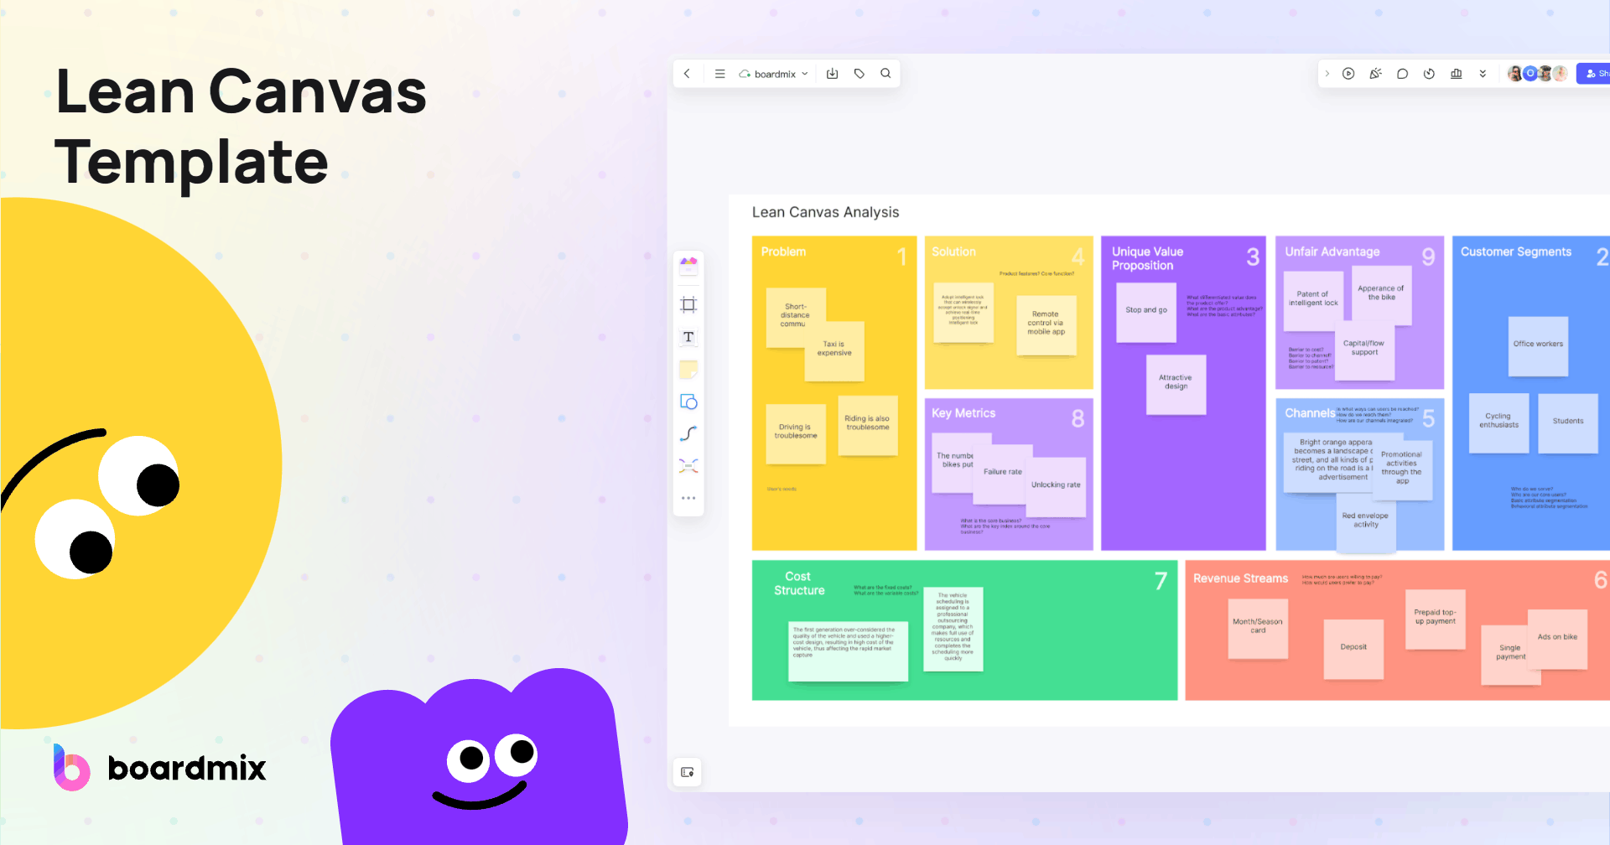Viewport: 1610px width, 845px height.
Task: Open more tools with the three dots
Action: 688,498
